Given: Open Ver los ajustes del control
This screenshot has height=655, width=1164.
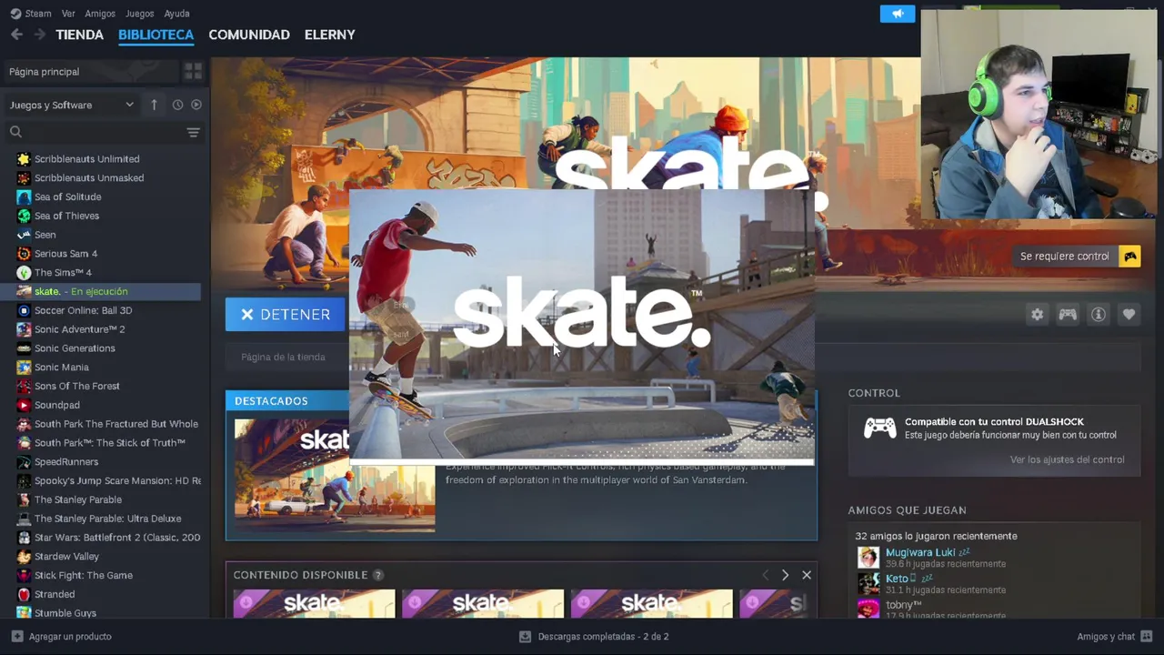Looking at the screenshot, I should pyautogui.click(x=1067, y=459).
